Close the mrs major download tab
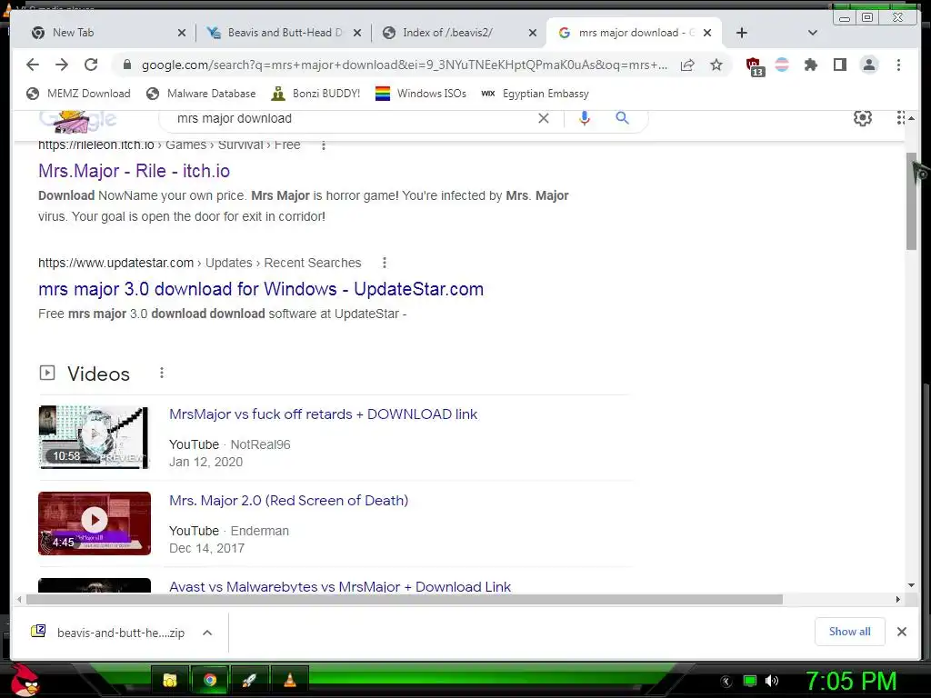931x698 pixels. tap(707, 33)
